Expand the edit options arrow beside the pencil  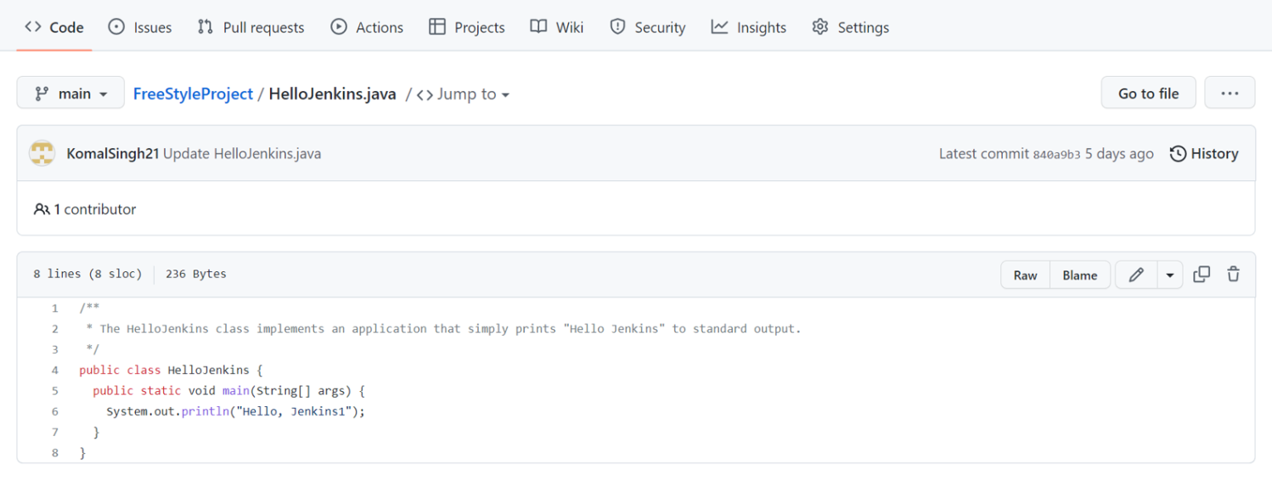[x=1169, y=274]
